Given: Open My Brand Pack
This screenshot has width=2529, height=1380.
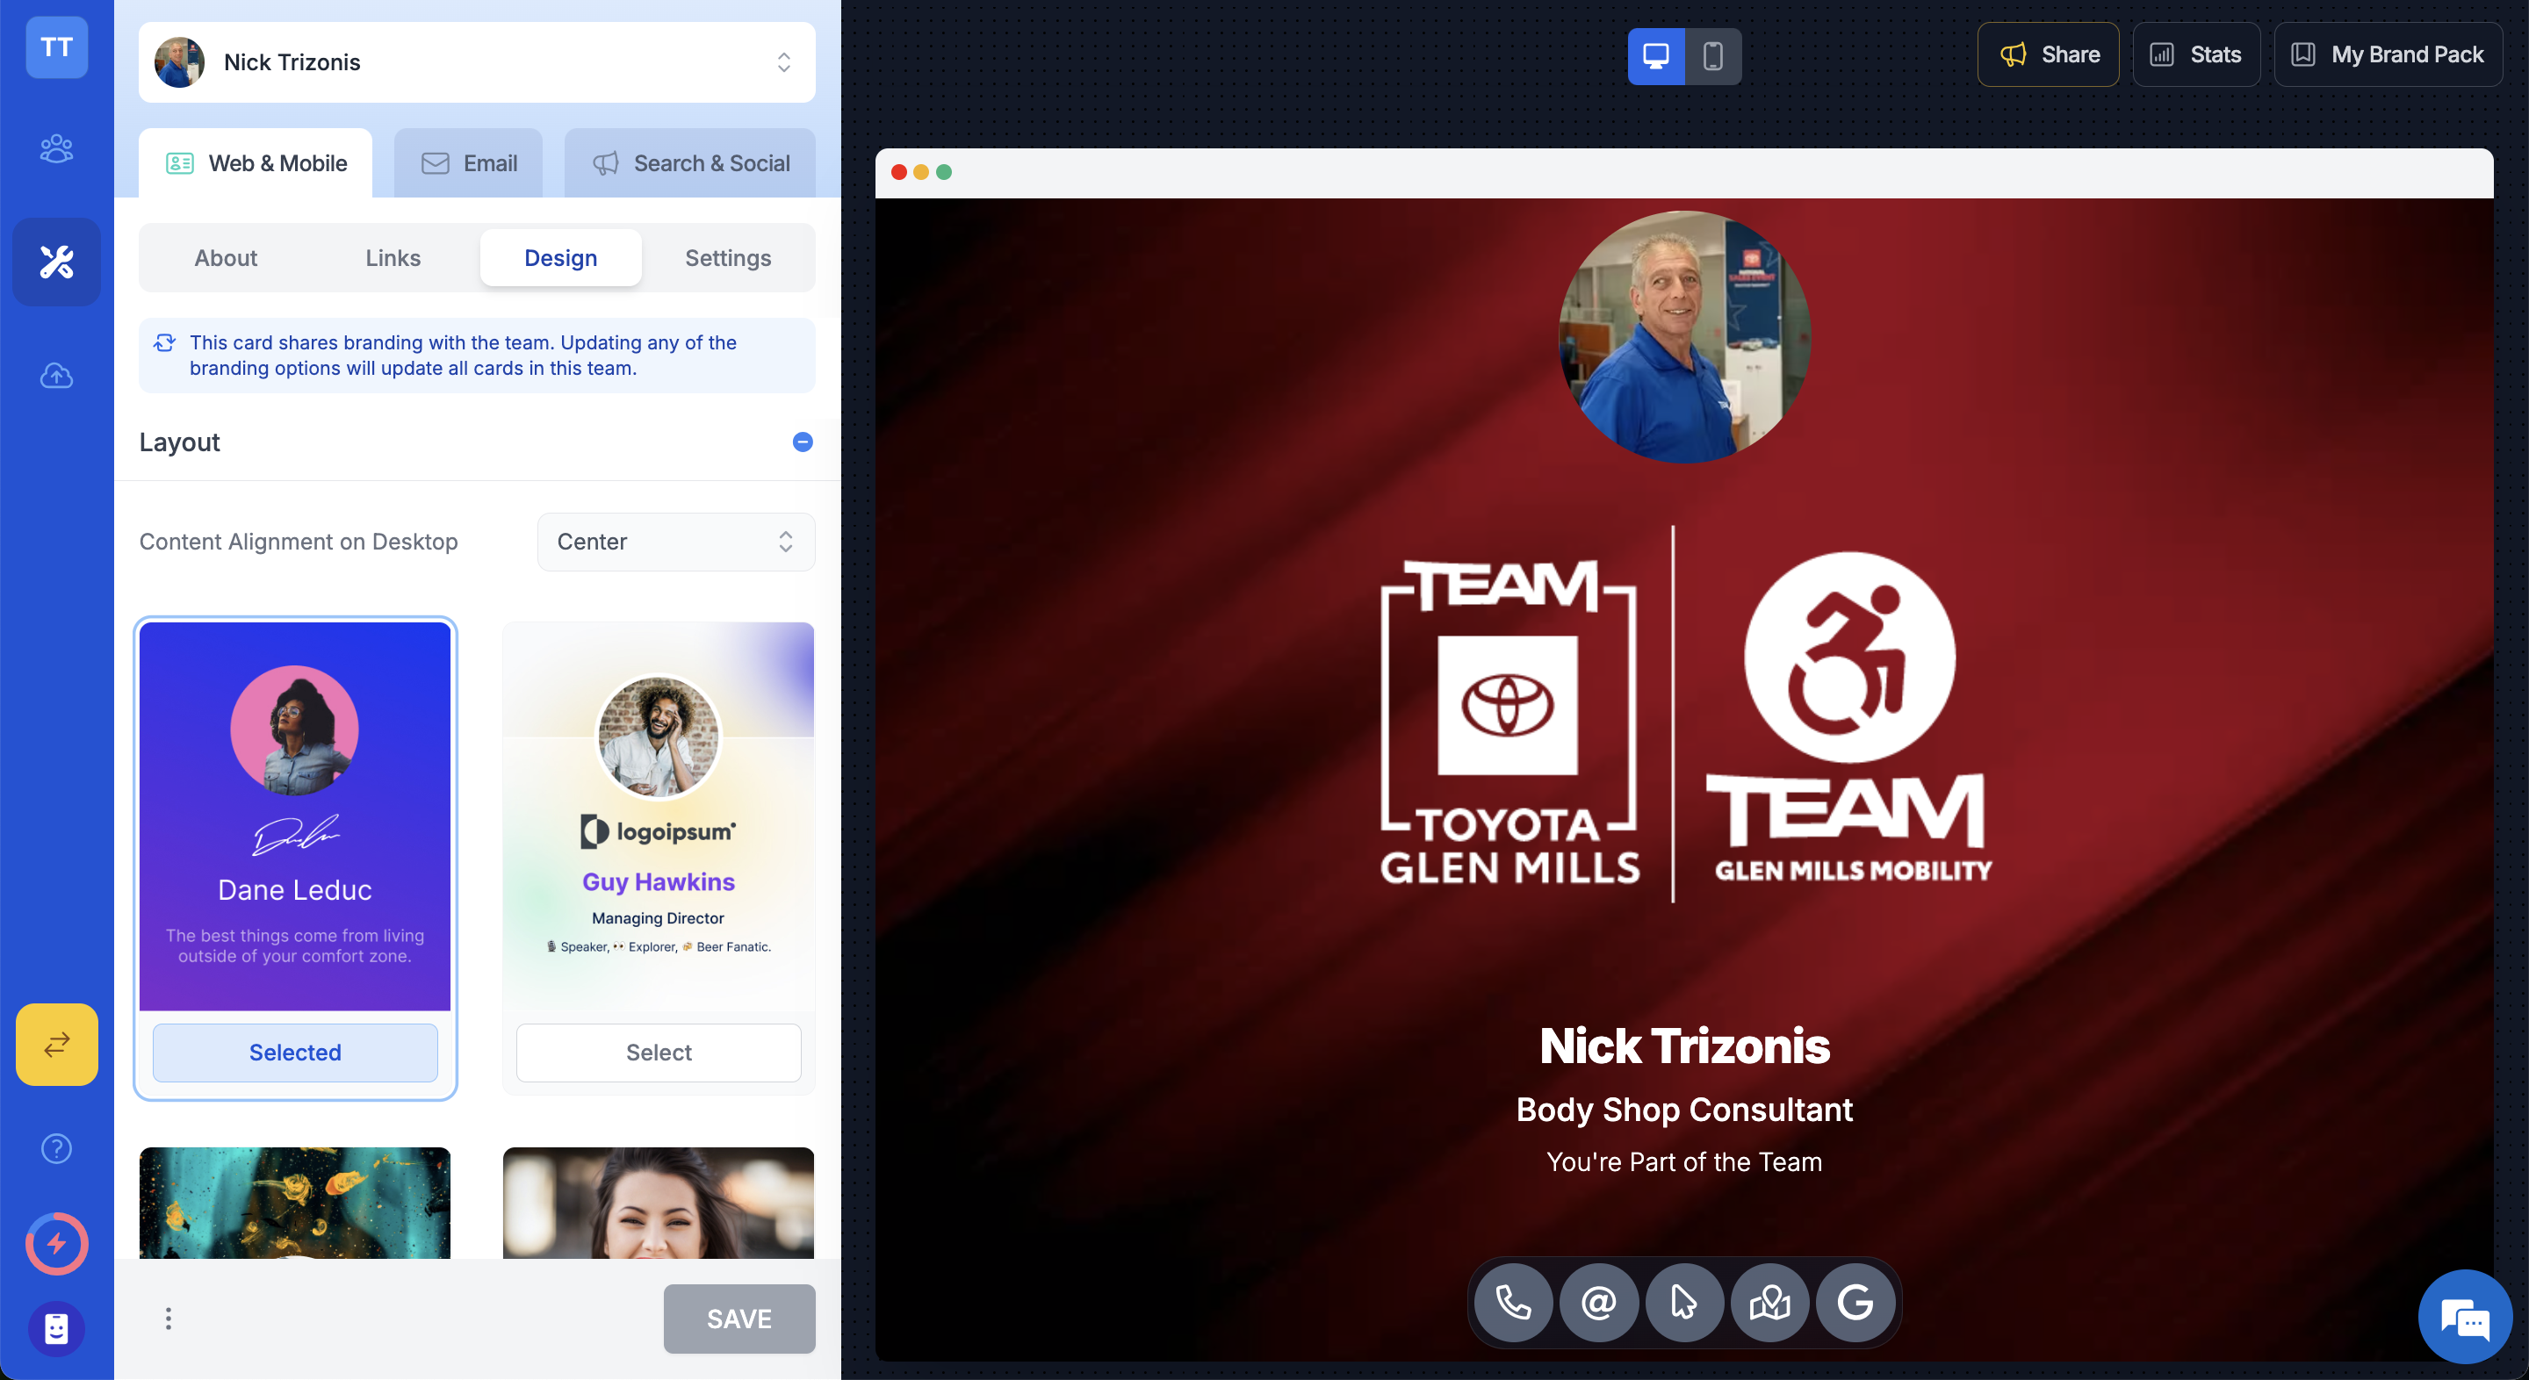Looking at the screenshot, I should tap(2388, 55).
